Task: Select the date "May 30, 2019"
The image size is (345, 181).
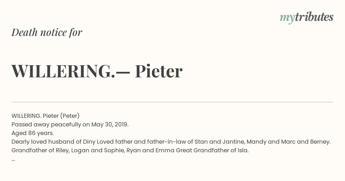Action: coord(109,124)
